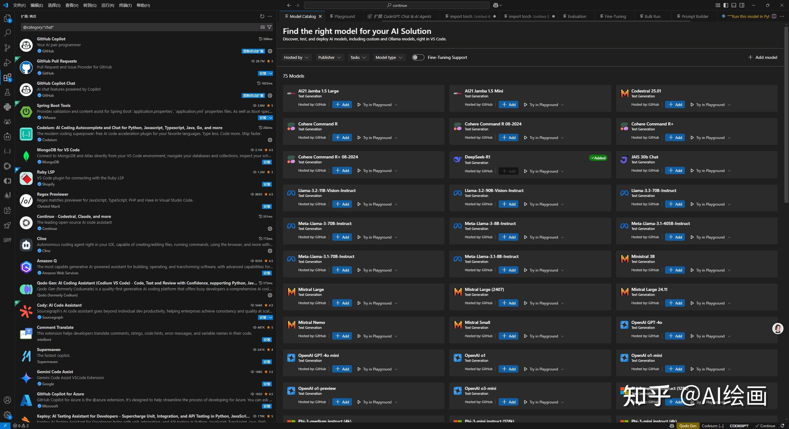Open the Search view in the activity bar

point(7,33)
